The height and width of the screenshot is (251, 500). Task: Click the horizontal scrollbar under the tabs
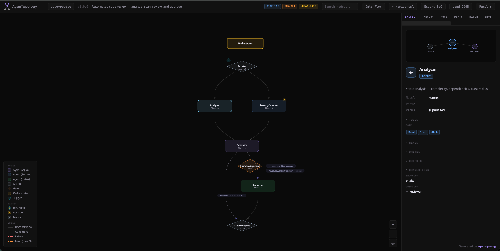(426, 23)
